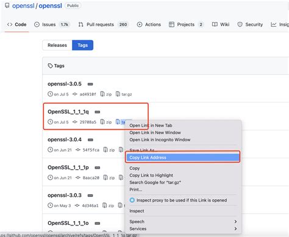Open the Projects tab
289x237 pixels.
click(186, 24)
